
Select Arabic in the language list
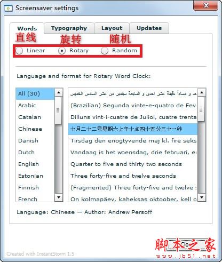[35, 105]
